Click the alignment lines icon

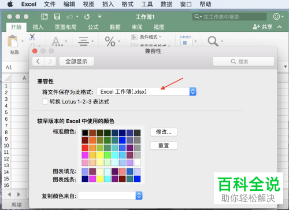(x=83, y=41)
